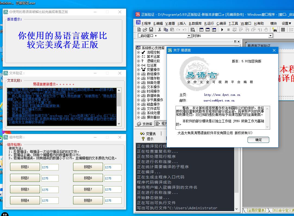The height and width of the screenshot is (216, 294).
Task: Save the program with the floppy icon
Action: pyautogui.click(x=151, y=30)
